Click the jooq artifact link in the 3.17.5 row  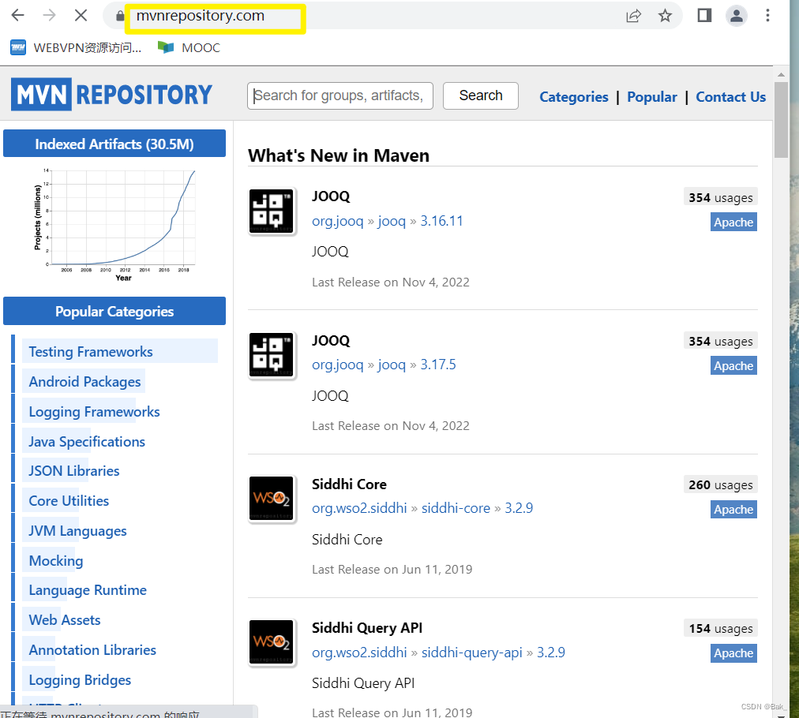392,365
